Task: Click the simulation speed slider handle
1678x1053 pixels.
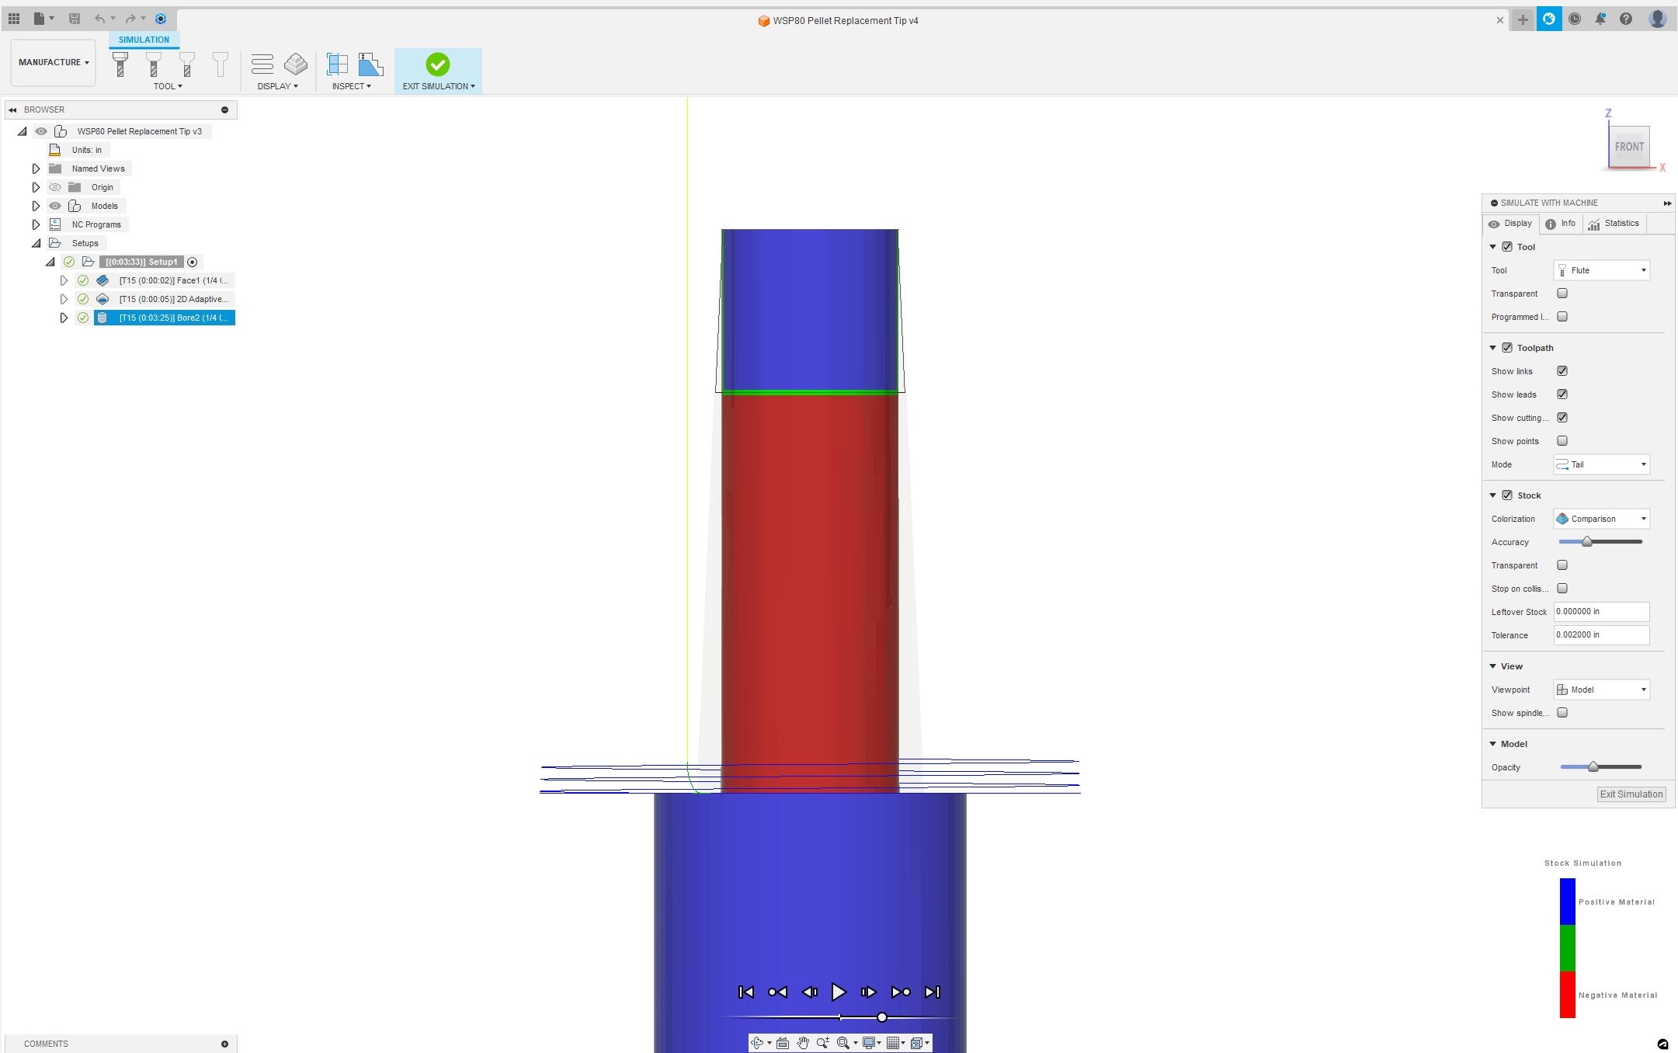Action: [882, 1017]
